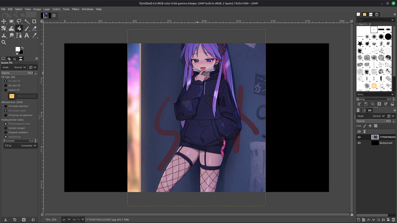Select the Paths tool

click(19, 35)
